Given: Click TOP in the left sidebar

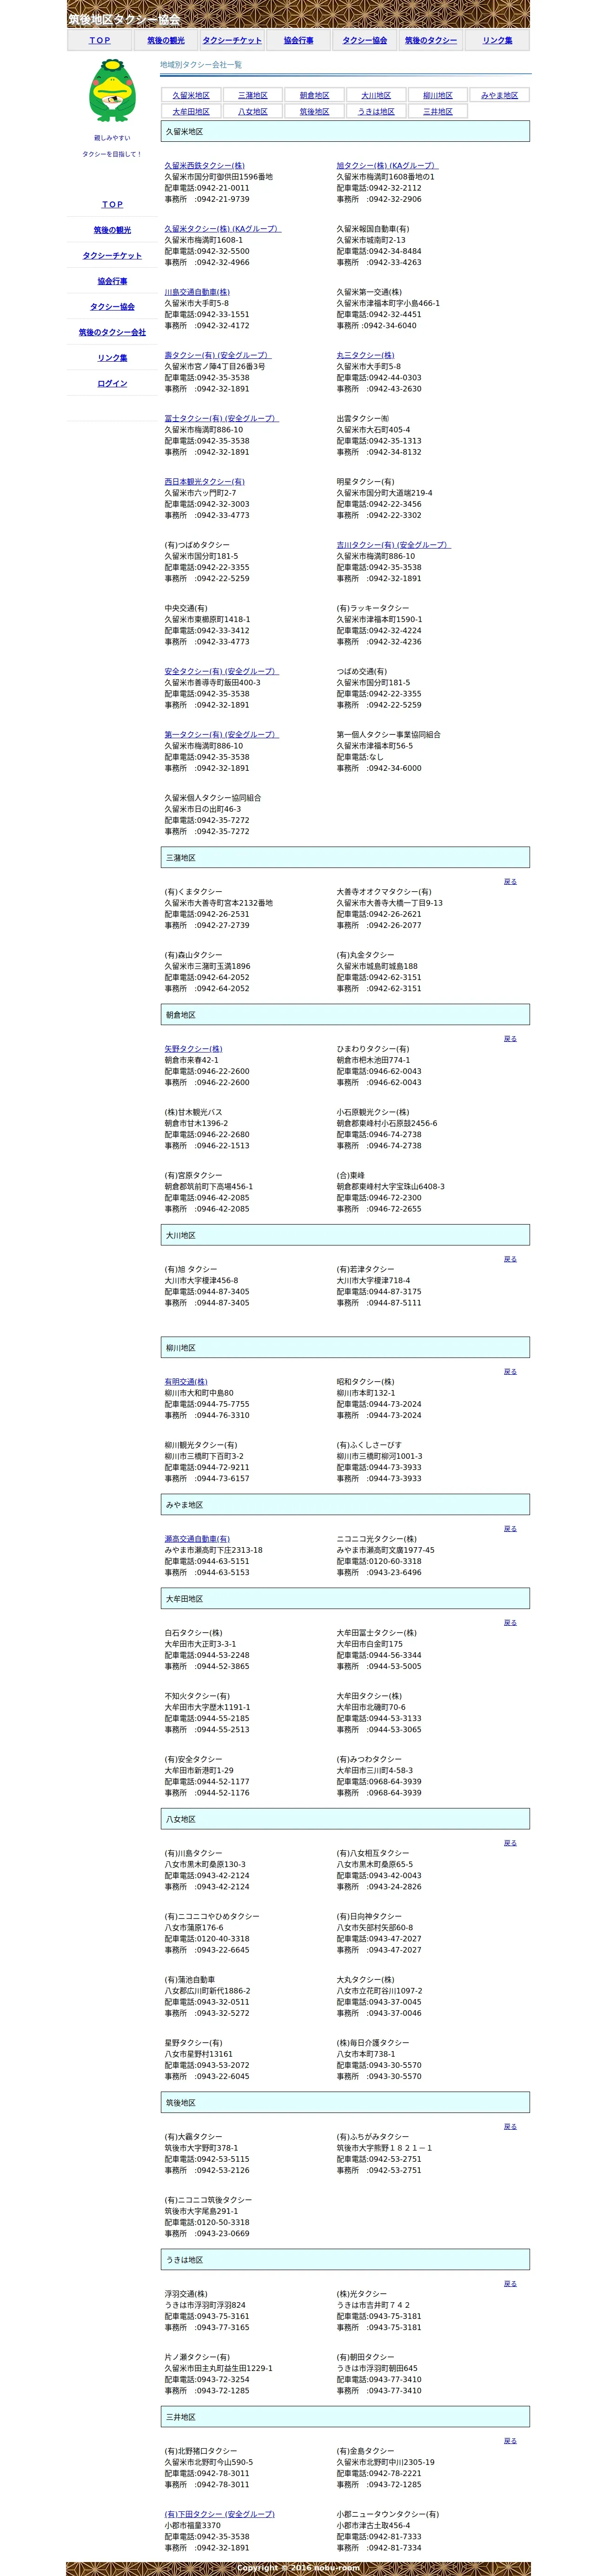Looking at the screenshot, I should pyautogui.click(x=112, y=204).
